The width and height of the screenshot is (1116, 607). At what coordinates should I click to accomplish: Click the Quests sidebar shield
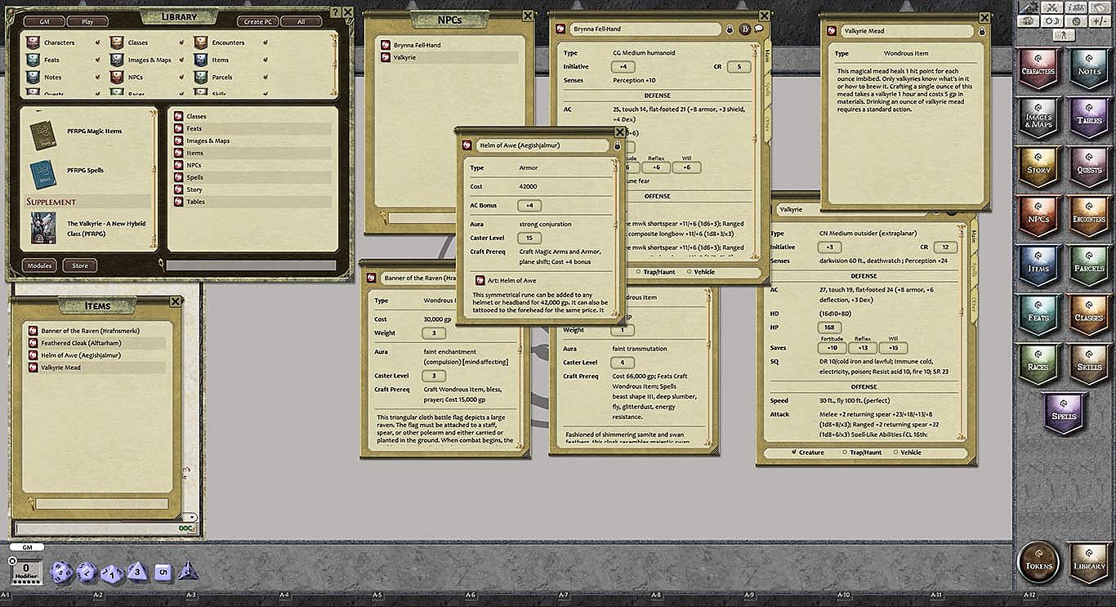tap(1089, 169)
